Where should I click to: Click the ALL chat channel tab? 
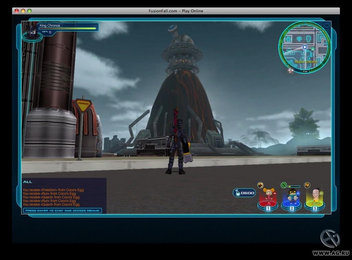point(27,182)
